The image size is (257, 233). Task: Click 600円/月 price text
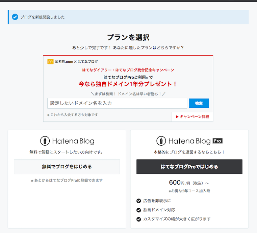point(189,183)
